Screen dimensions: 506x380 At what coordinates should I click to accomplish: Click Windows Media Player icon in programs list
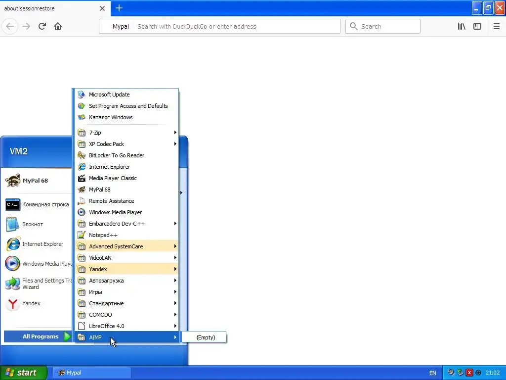(x=82, y=212)
